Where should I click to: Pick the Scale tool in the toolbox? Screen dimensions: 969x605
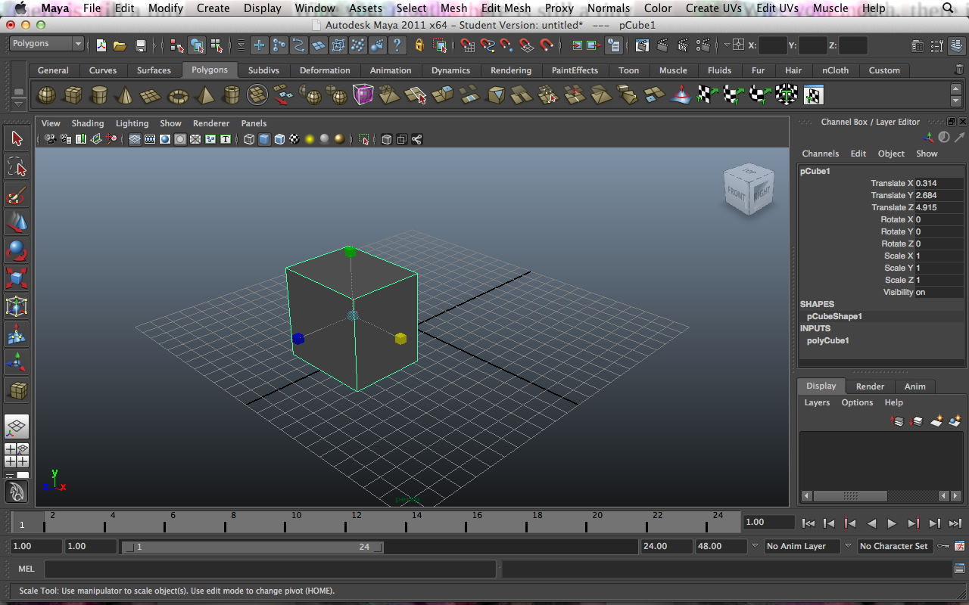17,278
